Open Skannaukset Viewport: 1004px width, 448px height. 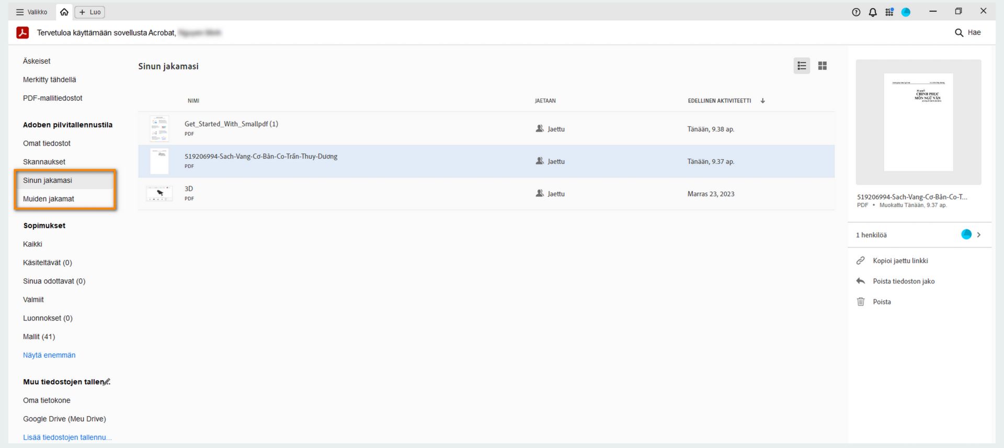tap(44, 162)
